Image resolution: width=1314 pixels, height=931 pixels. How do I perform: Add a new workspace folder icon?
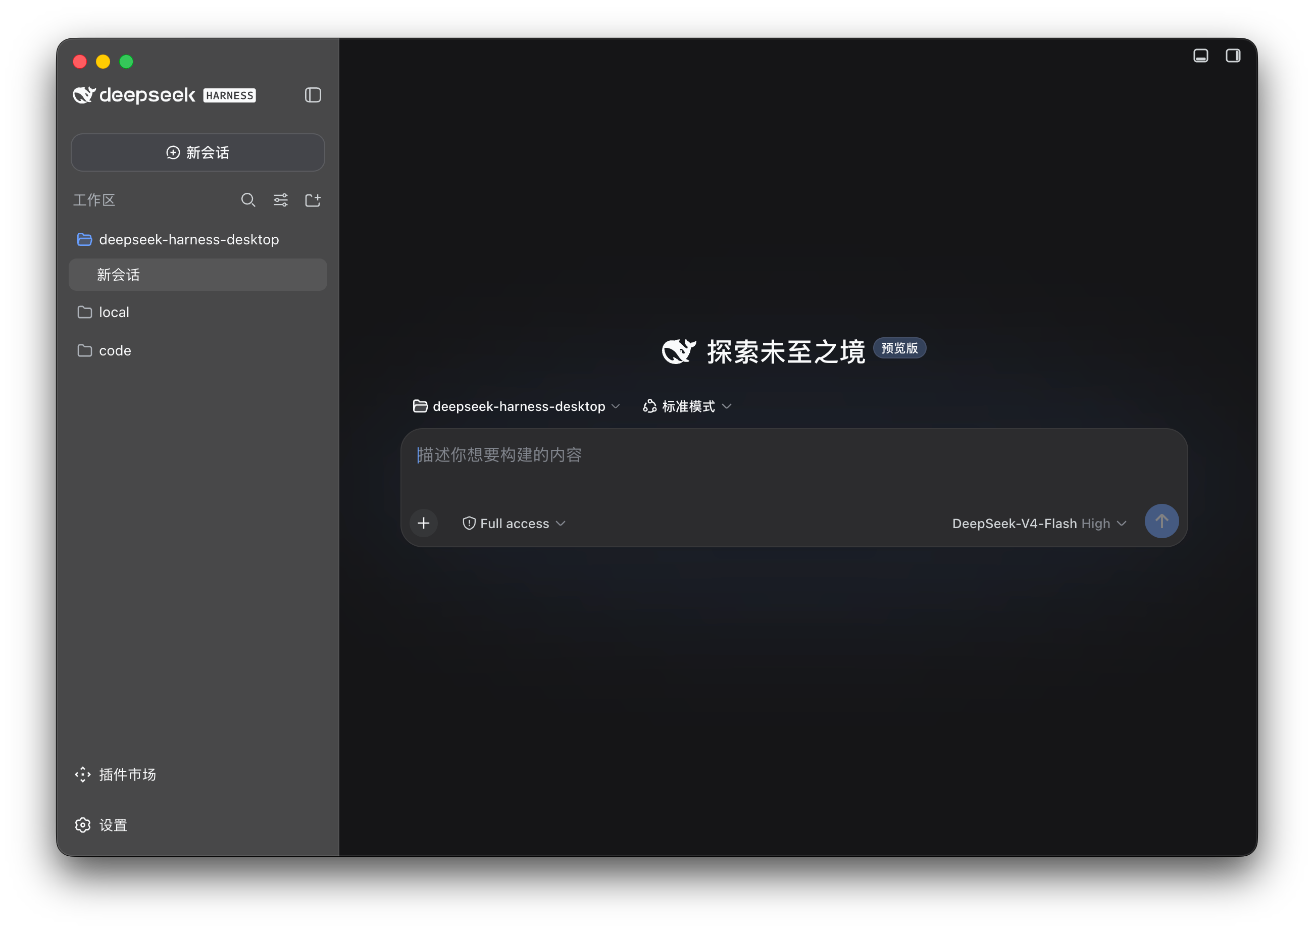coord(313,200)
